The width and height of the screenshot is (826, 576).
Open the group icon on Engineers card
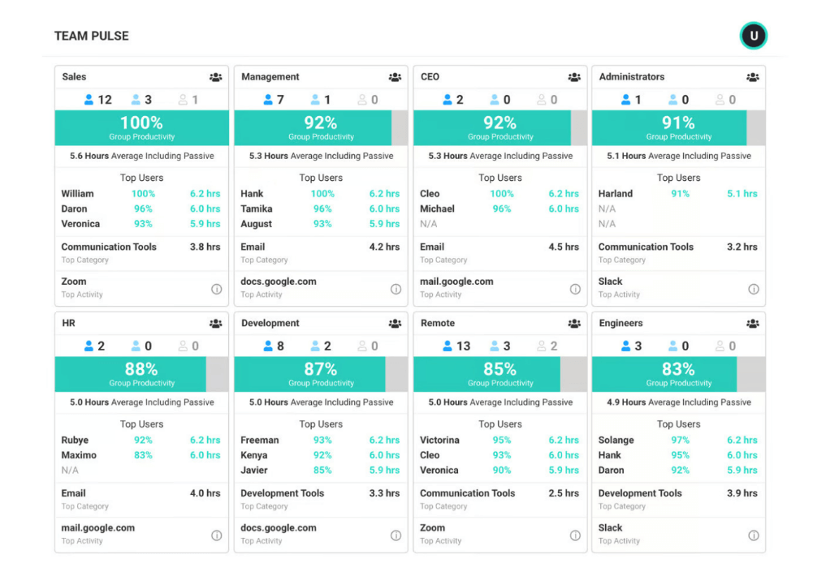tap(753, 324)
